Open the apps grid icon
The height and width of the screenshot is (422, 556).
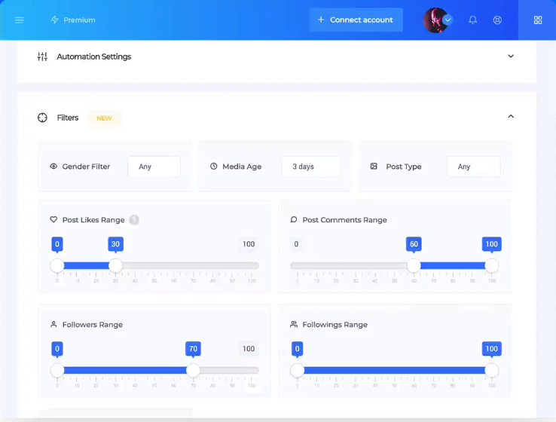click(538, 20)
